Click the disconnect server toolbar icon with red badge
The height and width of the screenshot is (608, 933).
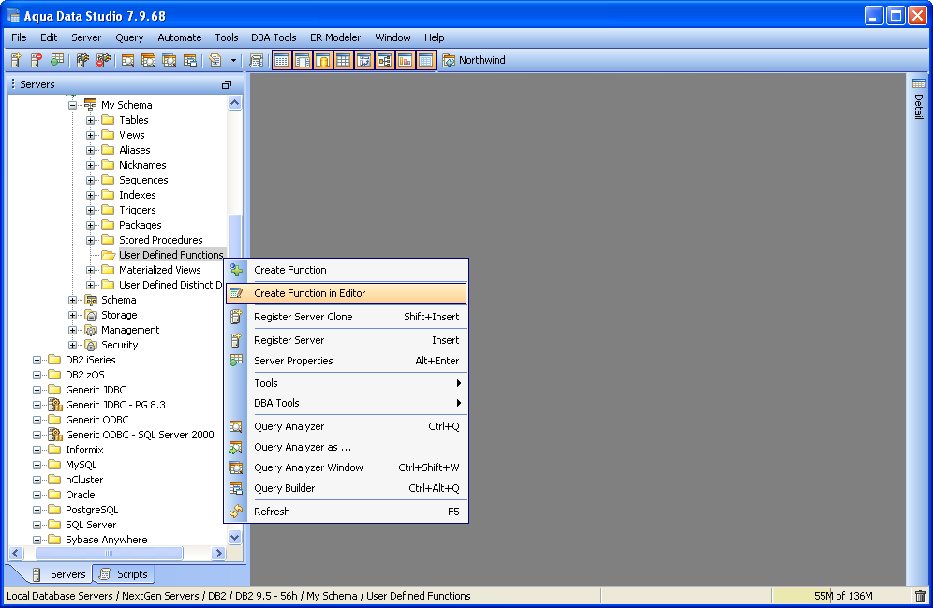coord(104,60)
